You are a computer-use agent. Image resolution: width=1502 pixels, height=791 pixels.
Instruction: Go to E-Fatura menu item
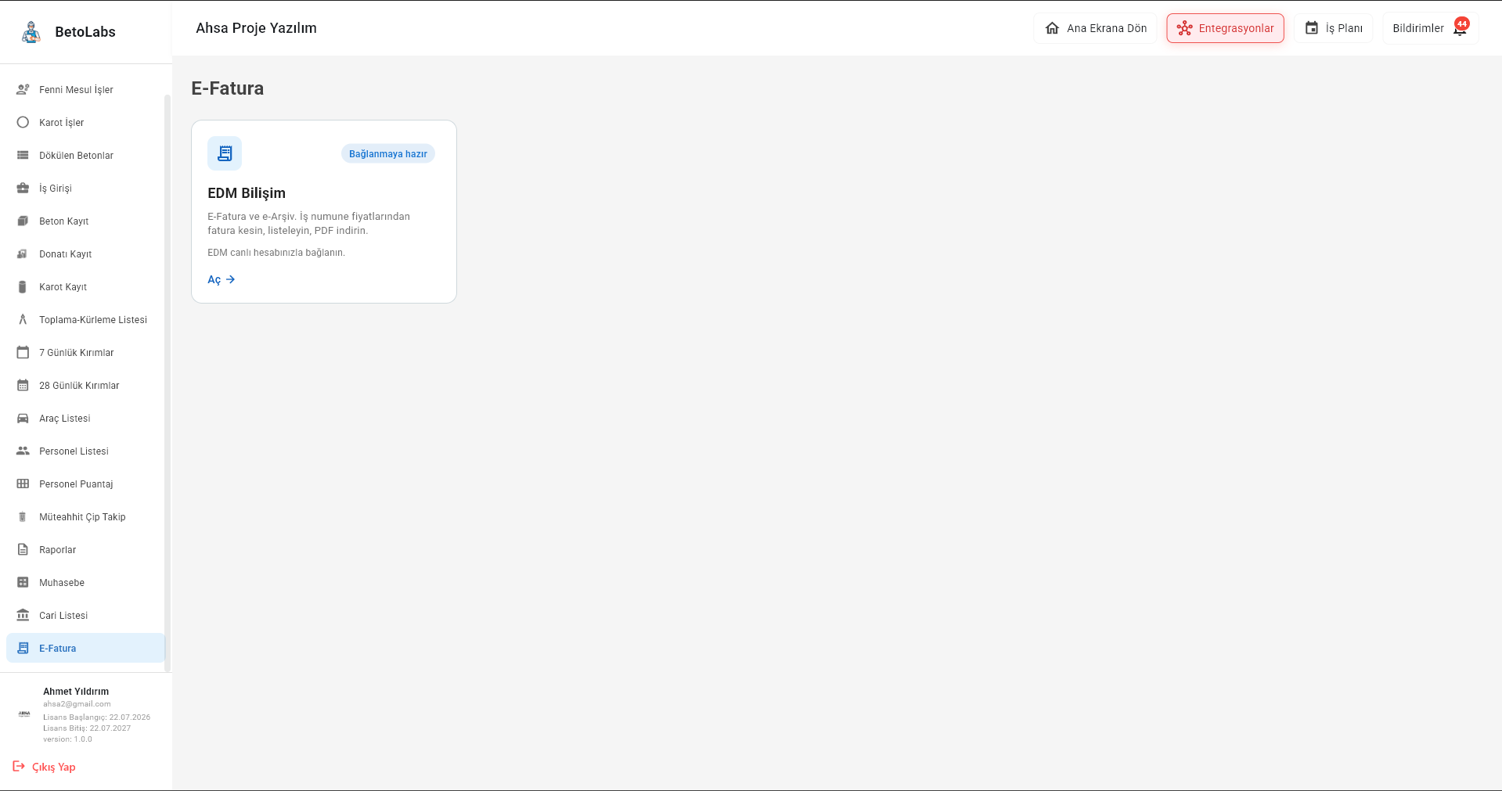tap(85, 648)
